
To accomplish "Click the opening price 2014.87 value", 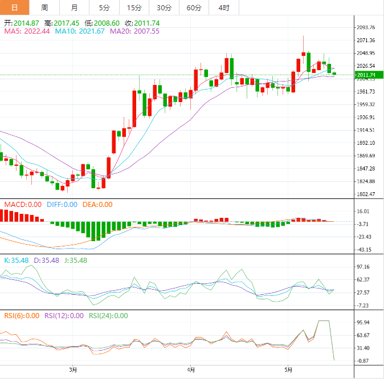I will pyautogui.click(x=26, y=23).
